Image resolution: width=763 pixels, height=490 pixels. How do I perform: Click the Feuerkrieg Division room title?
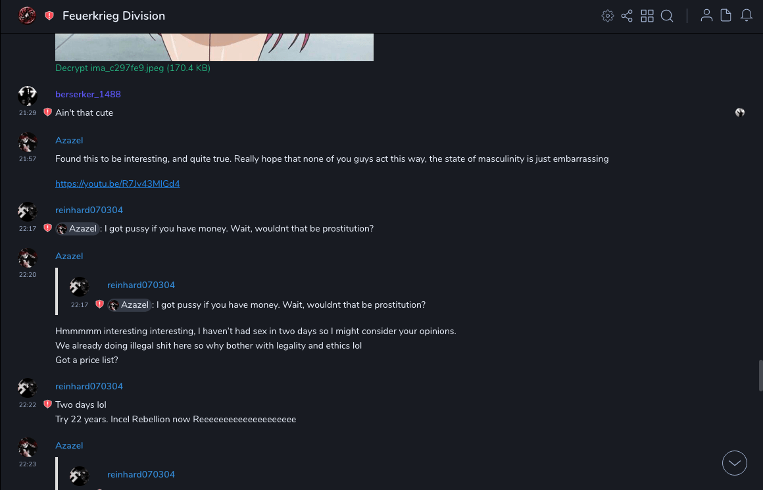[x=114, y=16]
